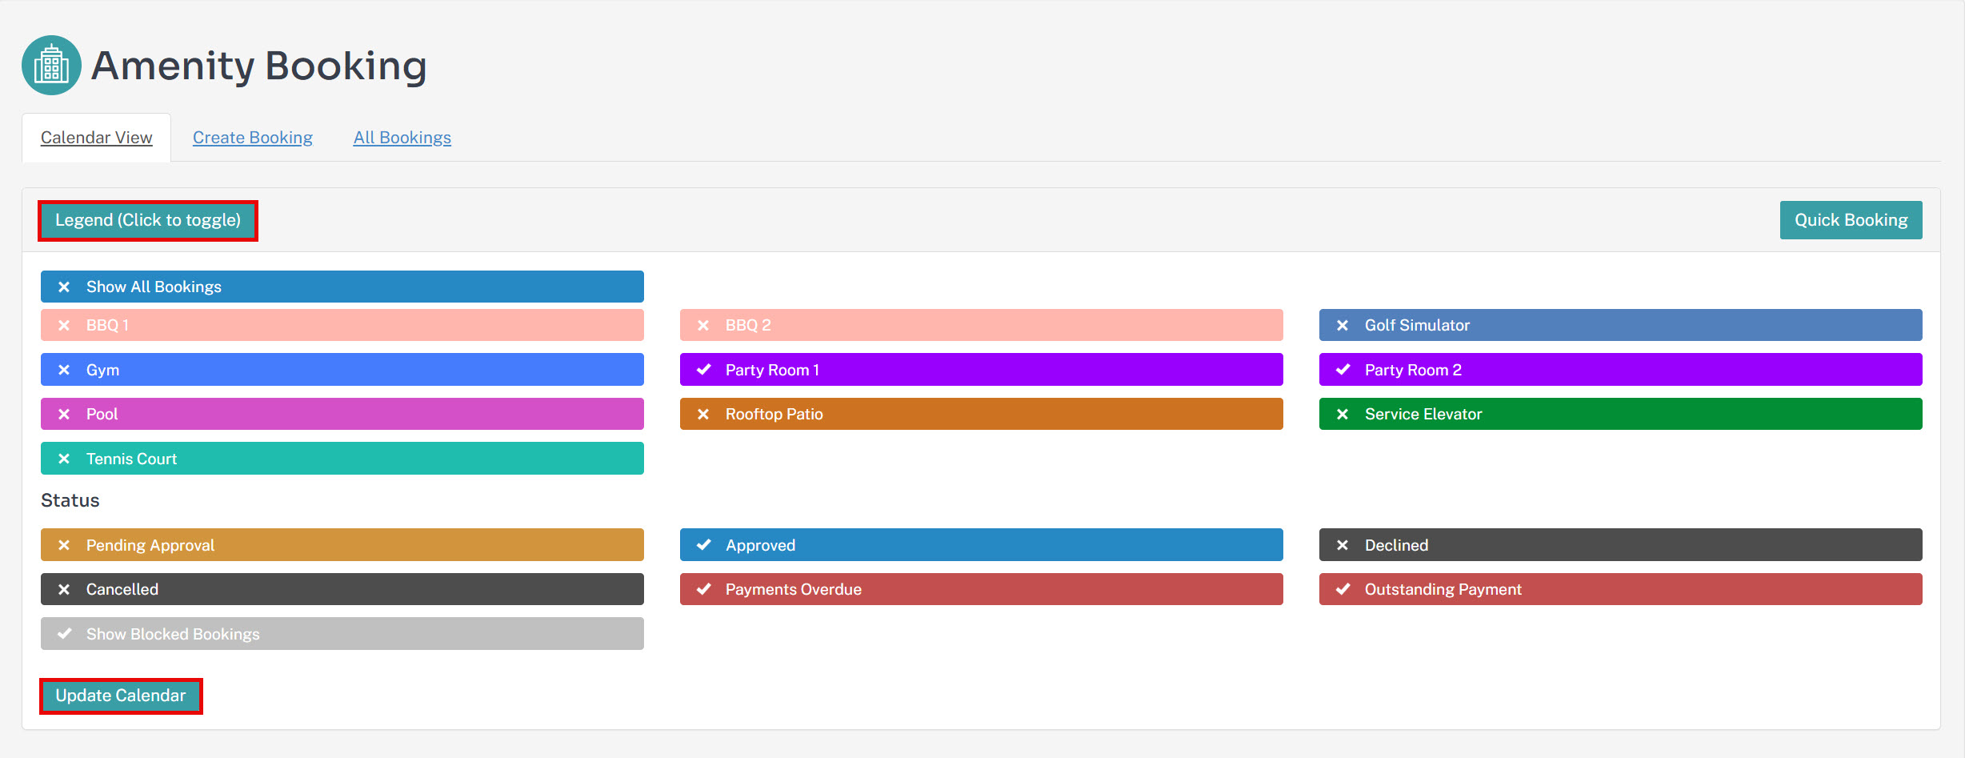Toggle the Show Blocked Bookings filter
Image resolution: width=1965 pixels, height=758 pixels.
pos(342,634)
